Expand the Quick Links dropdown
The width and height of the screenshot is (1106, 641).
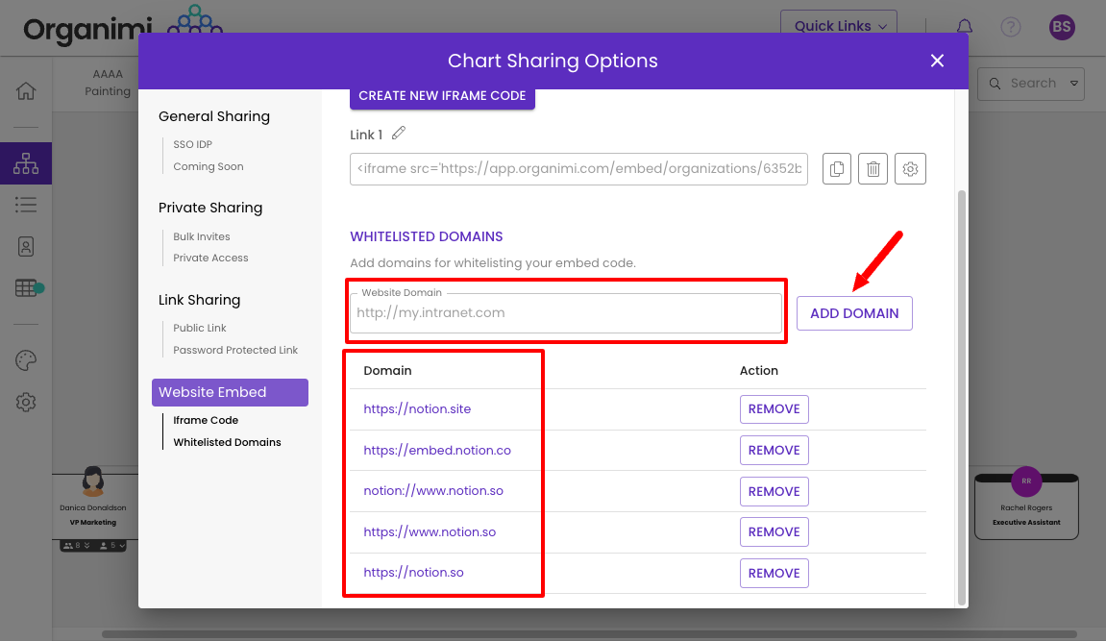click(x=839, y=25)
